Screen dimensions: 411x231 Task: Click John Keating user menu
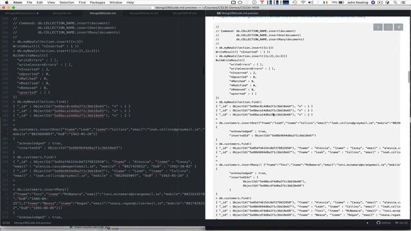358,3
